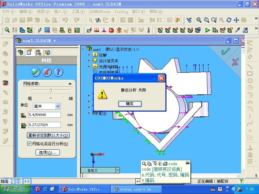Open the 自定义 view orientation dropdown
The width and height of the screenshot is (259, 194).
click(118, 170)
